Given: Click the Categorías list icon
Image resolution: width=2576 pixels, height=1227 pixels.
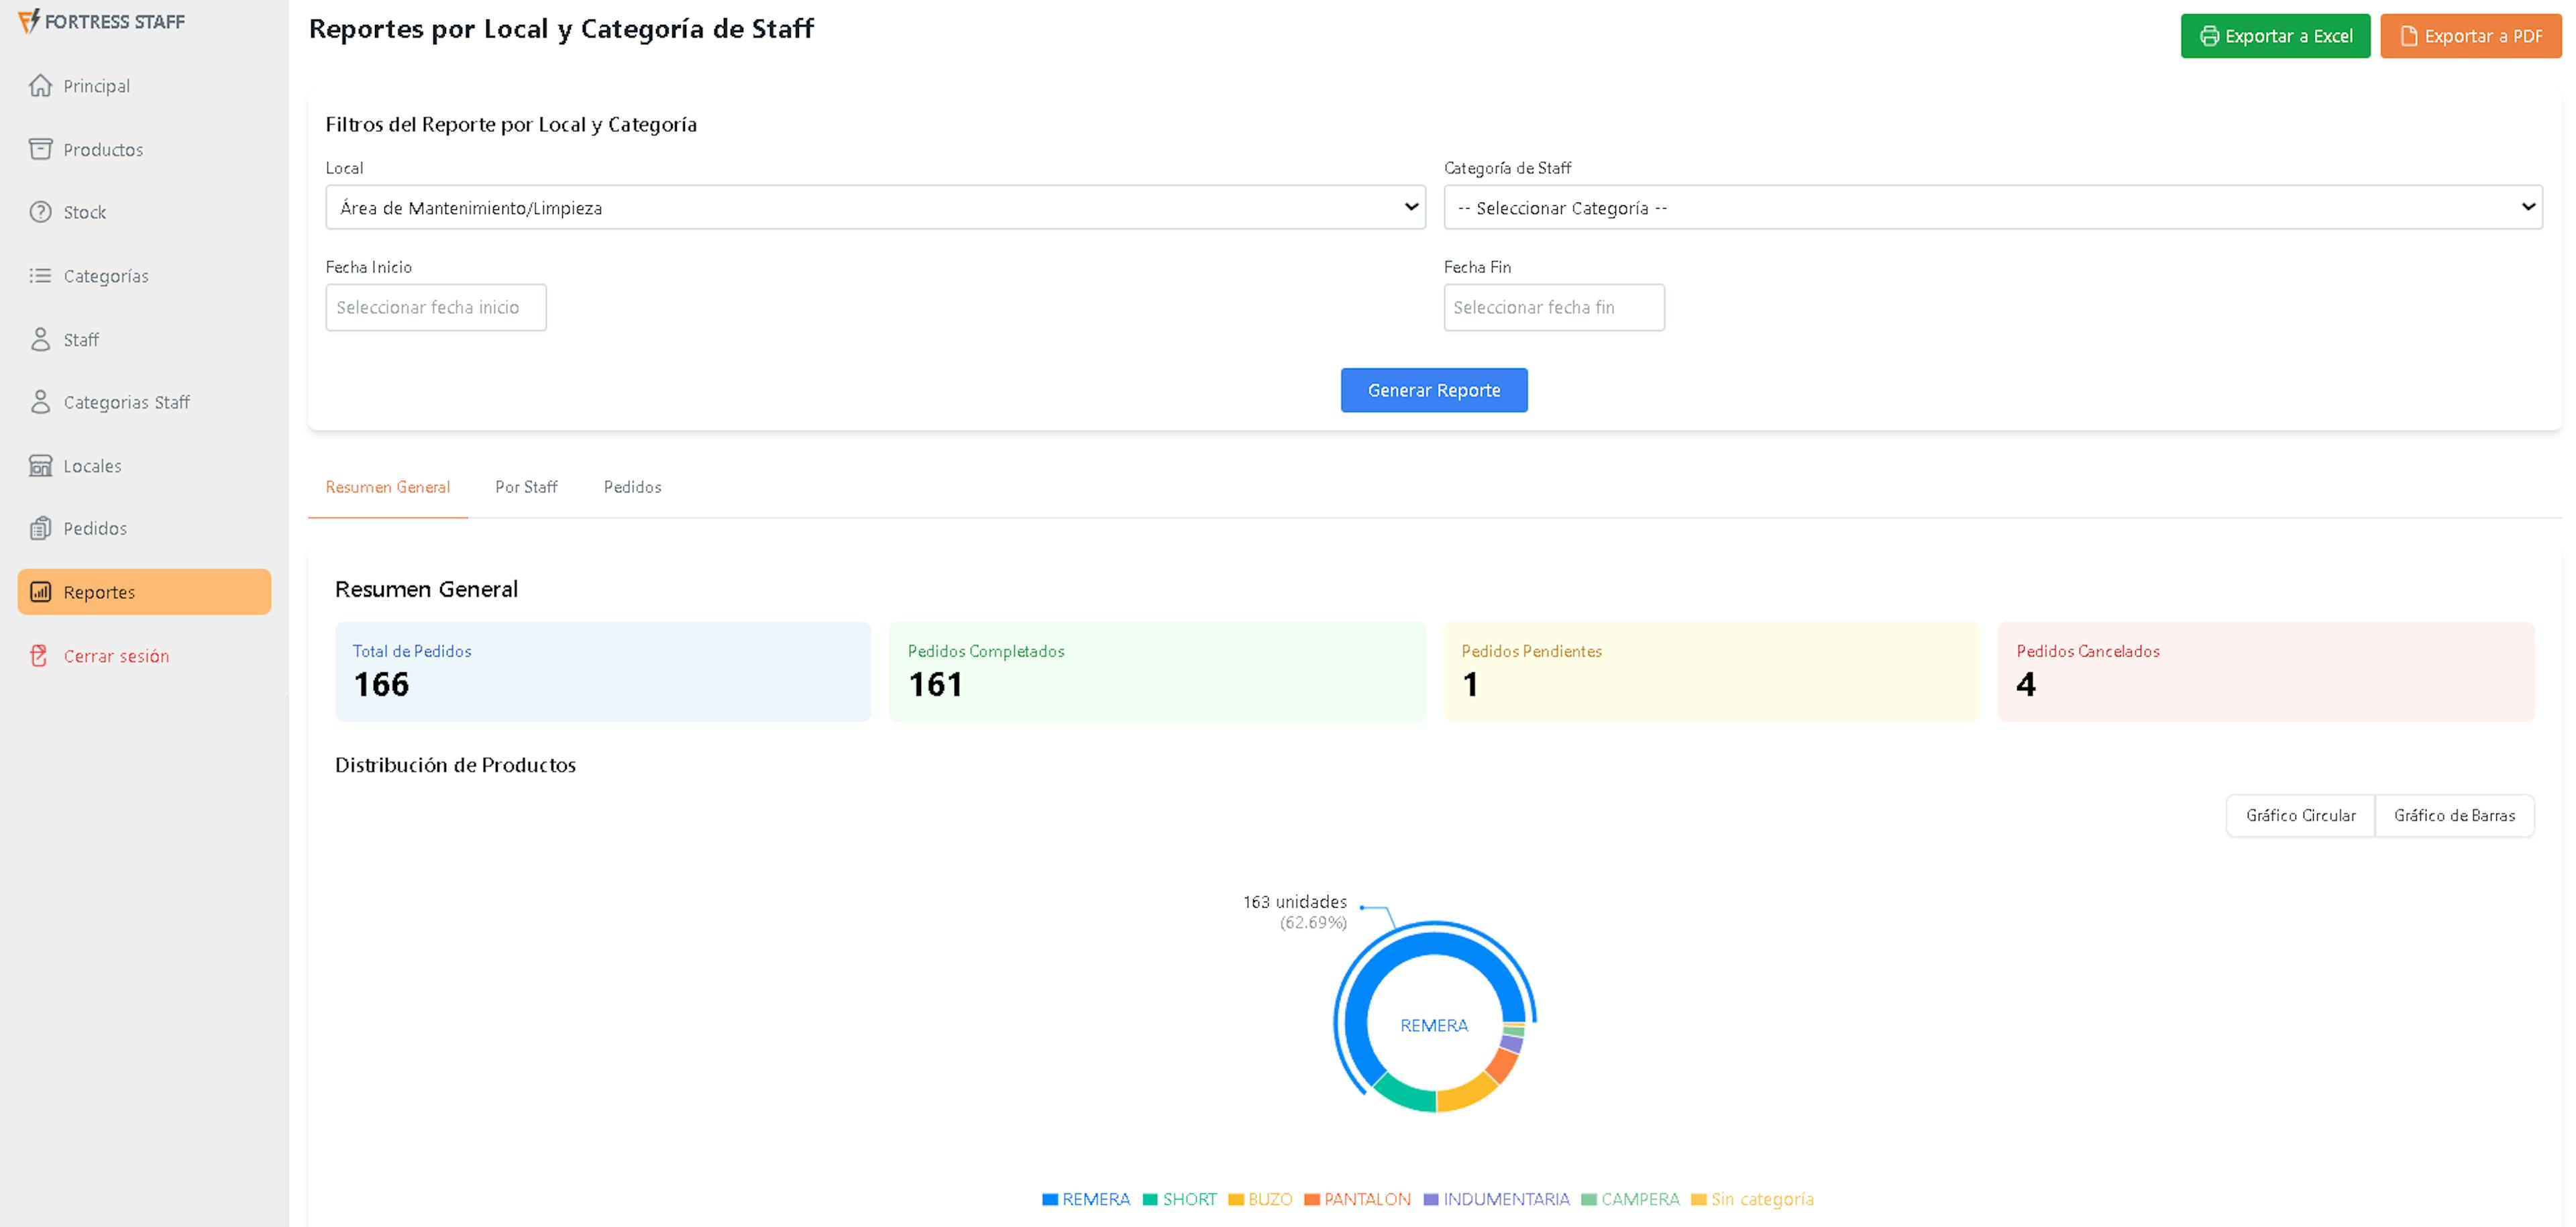Looking at the screenshot, I should (40, 276).
